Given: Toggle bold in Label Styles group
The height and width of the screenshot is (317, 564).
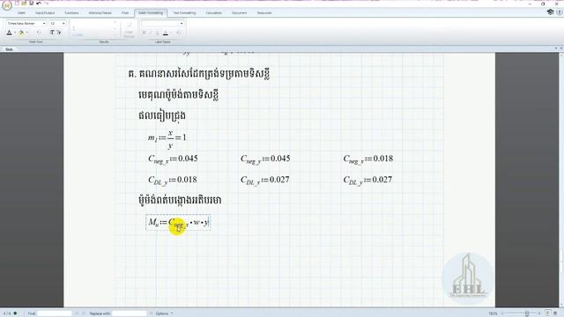Looking at the screenshot, I should [144, 33].
